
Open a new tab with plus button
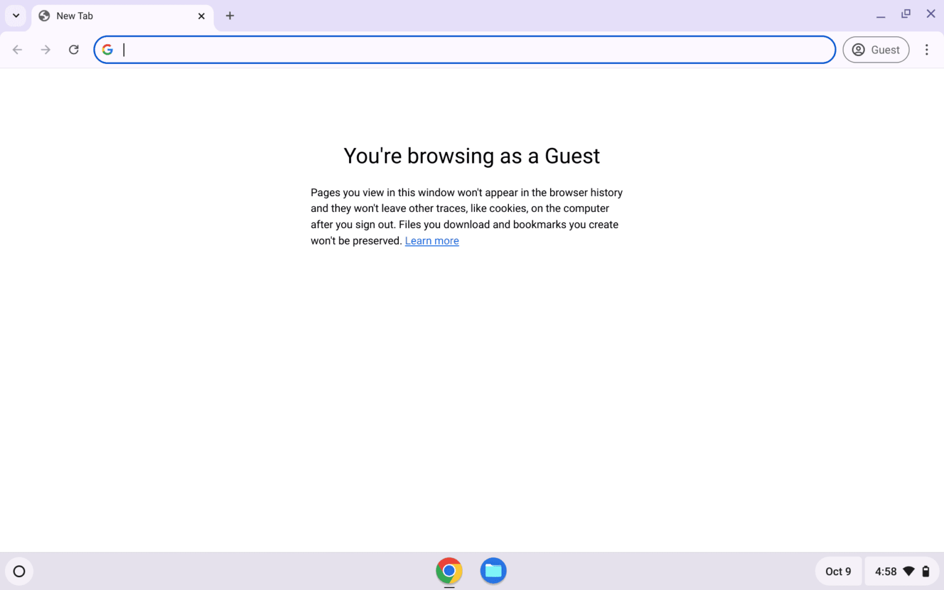click(x=230, y=16)
